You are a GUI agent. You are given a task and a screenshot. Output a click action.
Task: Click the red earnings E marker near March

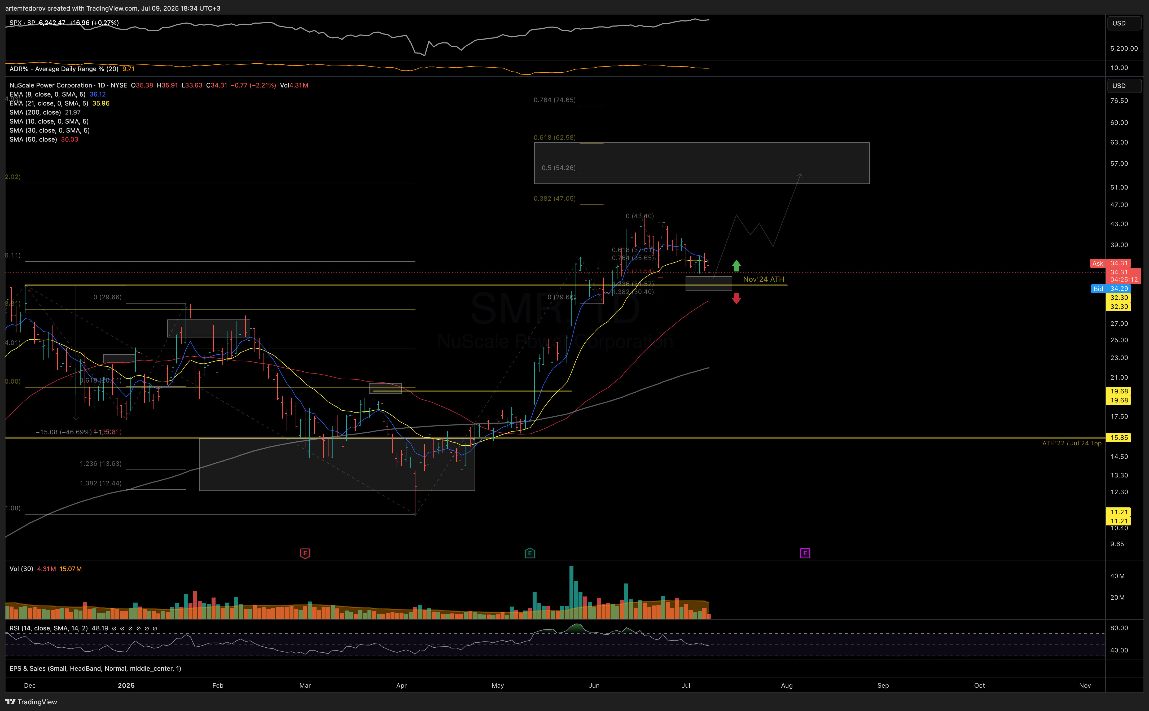point(305,554)
